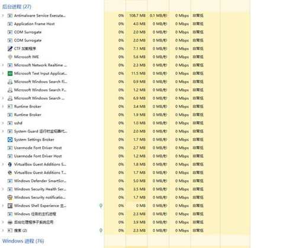This screenshot has height=248, width=296.
Task: Click the green Microsoft Text Input Application icon
Action: tap(10, 73)
